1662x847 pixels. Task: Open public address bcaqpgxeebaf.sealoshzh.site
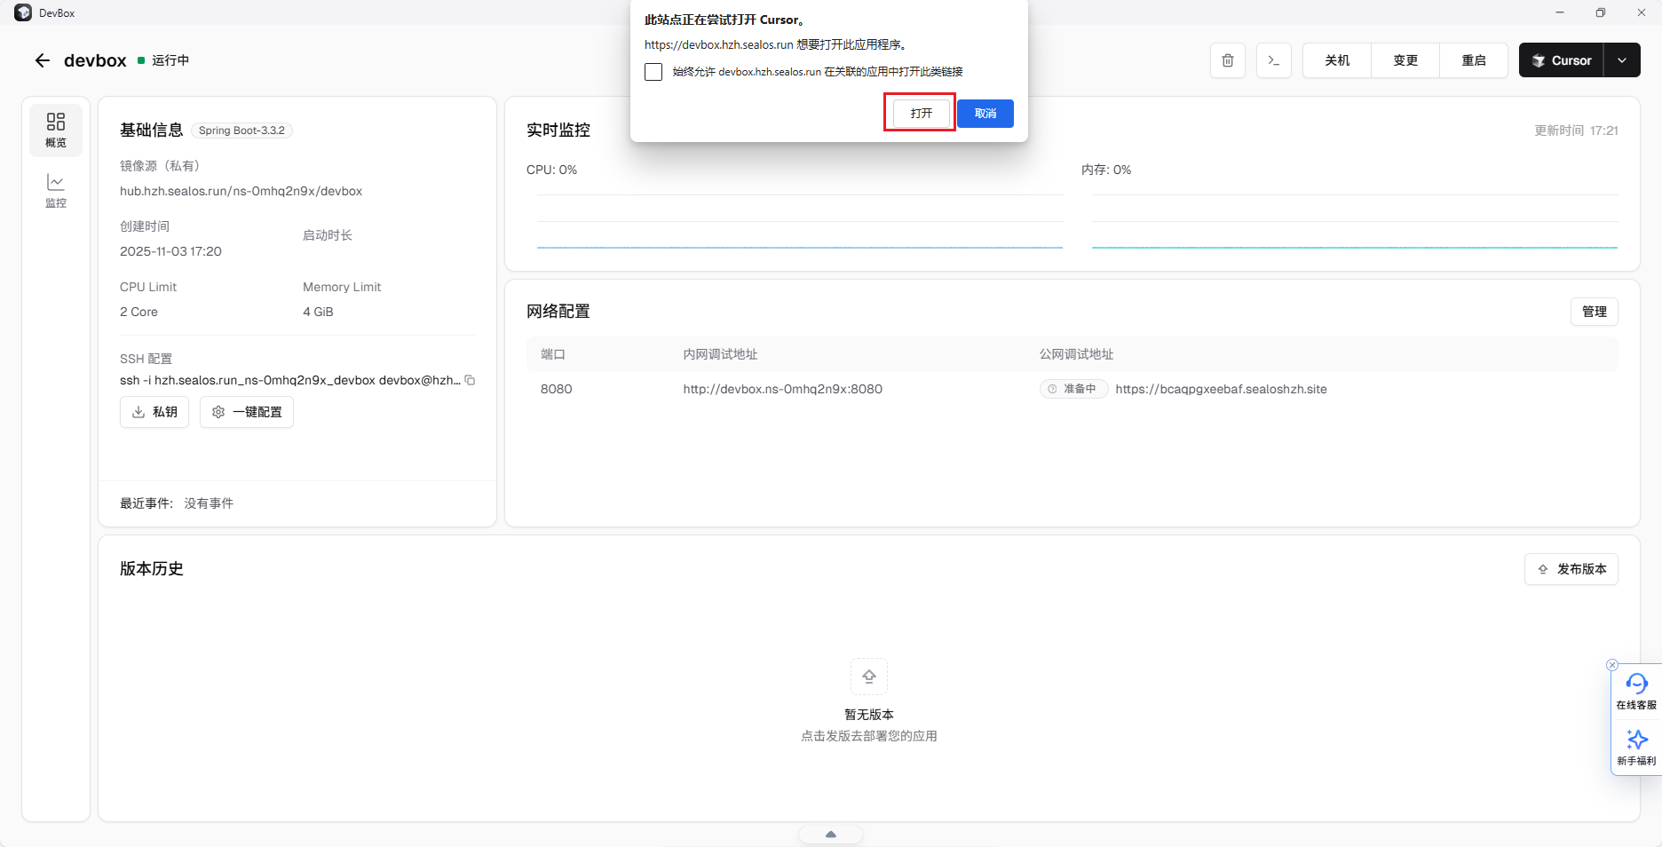pos(1221,389)
